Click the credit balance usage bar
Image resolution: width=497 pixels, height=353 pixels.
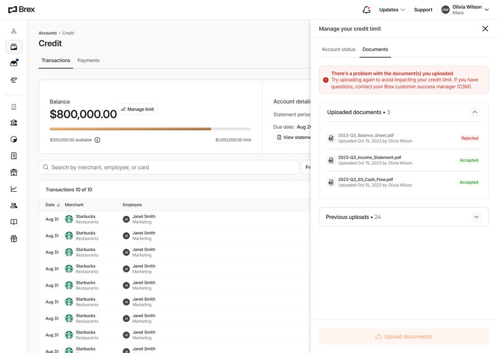(x=150, y=129)
